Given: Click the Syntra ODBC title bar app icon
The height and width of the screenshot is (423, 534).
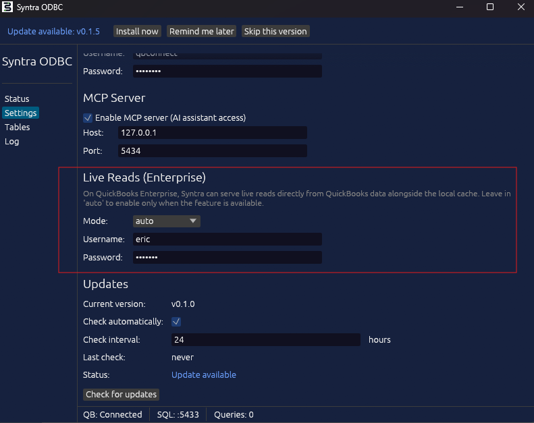Looking at the screenshot, I should pos(7,7).
